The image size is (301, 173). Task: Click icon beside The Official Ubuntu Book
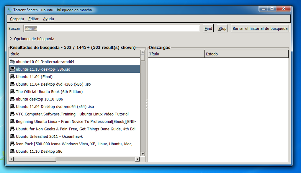point(12,92)
